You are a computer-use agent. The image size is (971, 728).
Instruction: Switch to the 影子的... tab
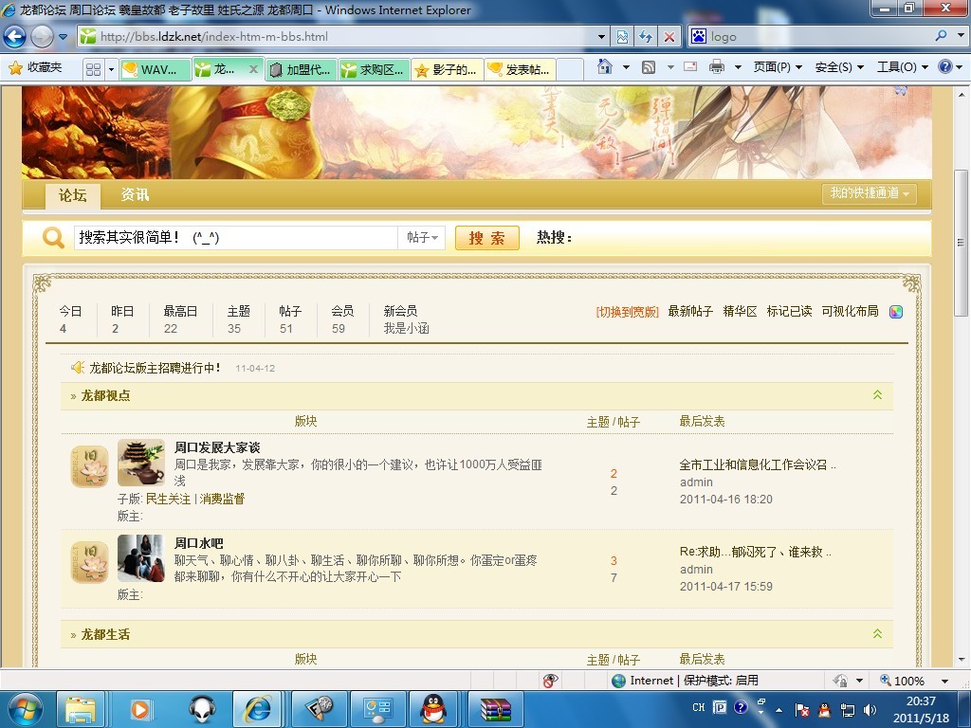click(x=448, y=70)
